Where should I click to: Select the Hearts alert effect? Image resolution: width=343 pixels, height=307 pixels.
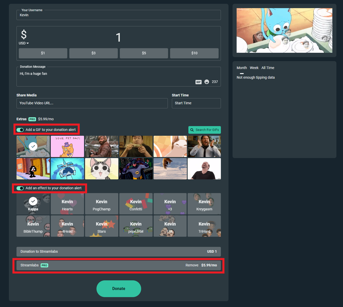pyautogui.click(x=67, y=204)
